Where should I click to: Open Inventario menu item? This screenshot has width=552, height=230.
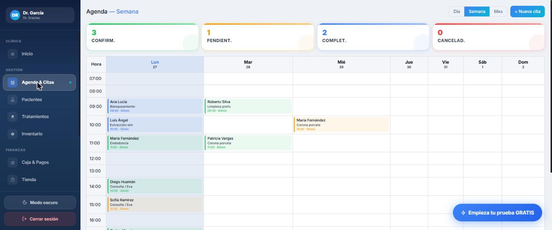40,134
